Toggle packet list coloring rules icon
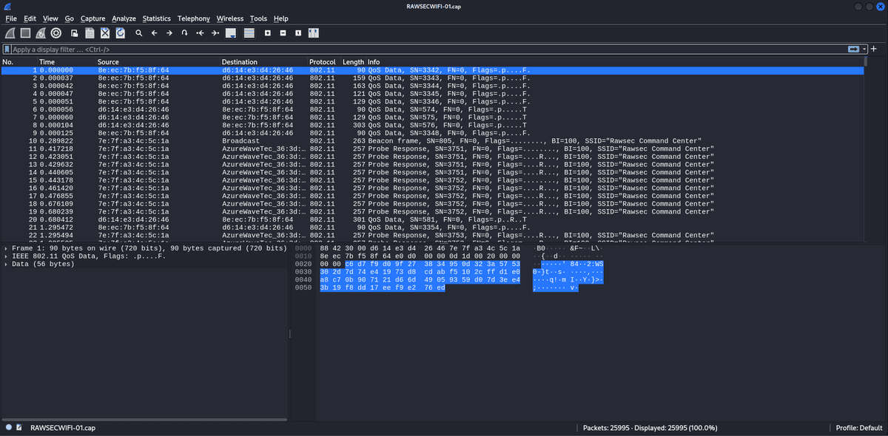 coord(249,33)
